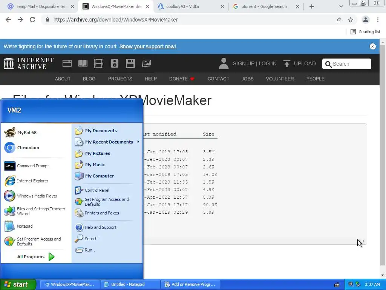Open the VOLUNTEER menu item
This screenshot has width=386, height=290.
(x=280, y=79)
